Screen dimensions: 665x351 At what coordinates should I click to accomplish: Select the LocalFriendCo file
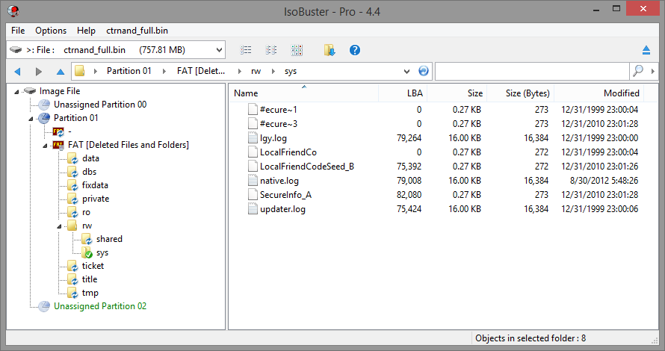click(288, 152)
